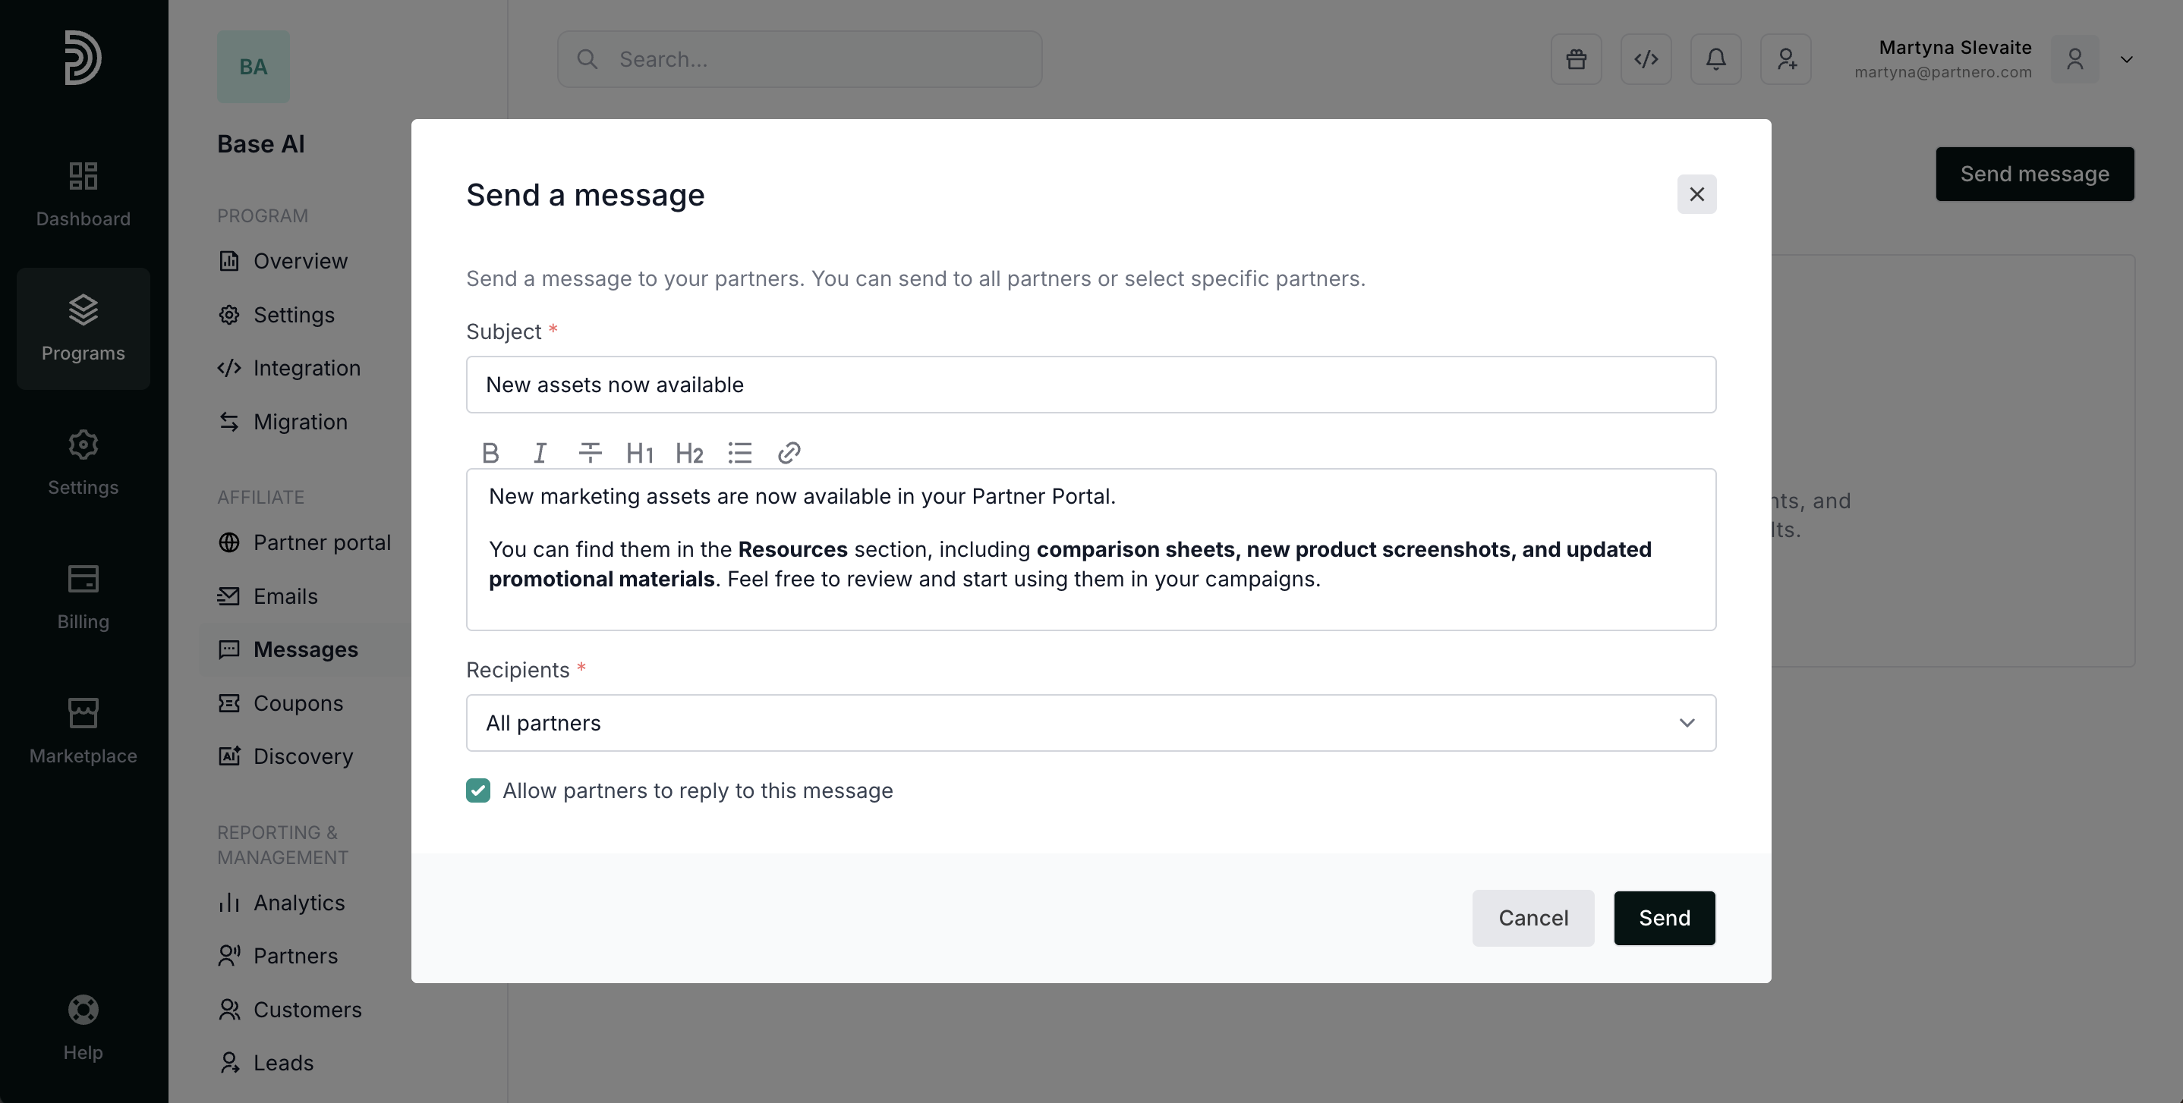Viewport: 2183px width, 1103px height.
Task: Click into the Subject input field
Action: tap(1091, 385)
